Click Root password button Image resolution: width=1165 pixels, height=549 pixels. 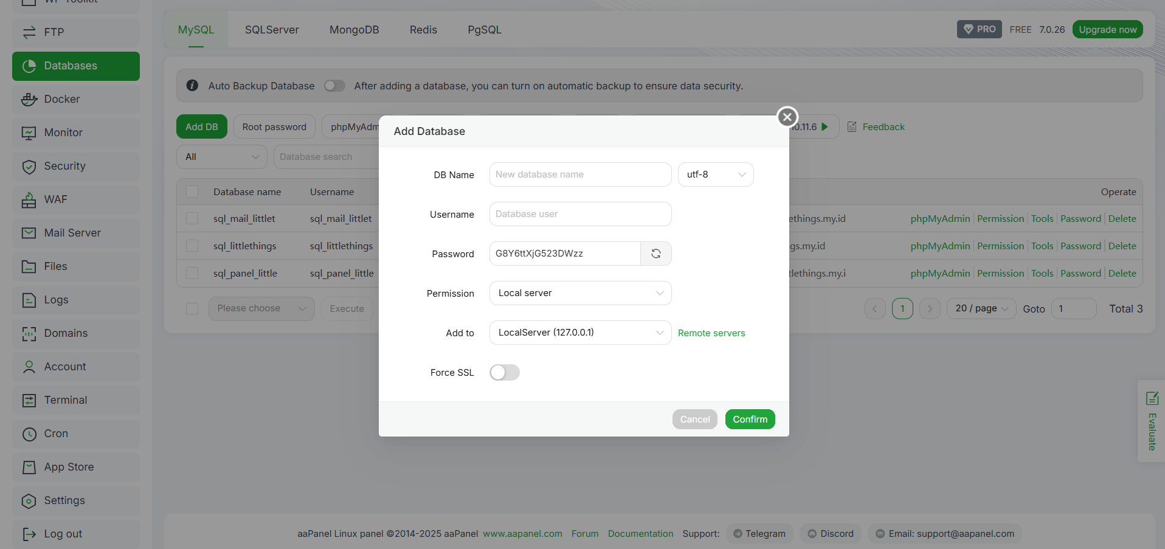tap(274, 127)
